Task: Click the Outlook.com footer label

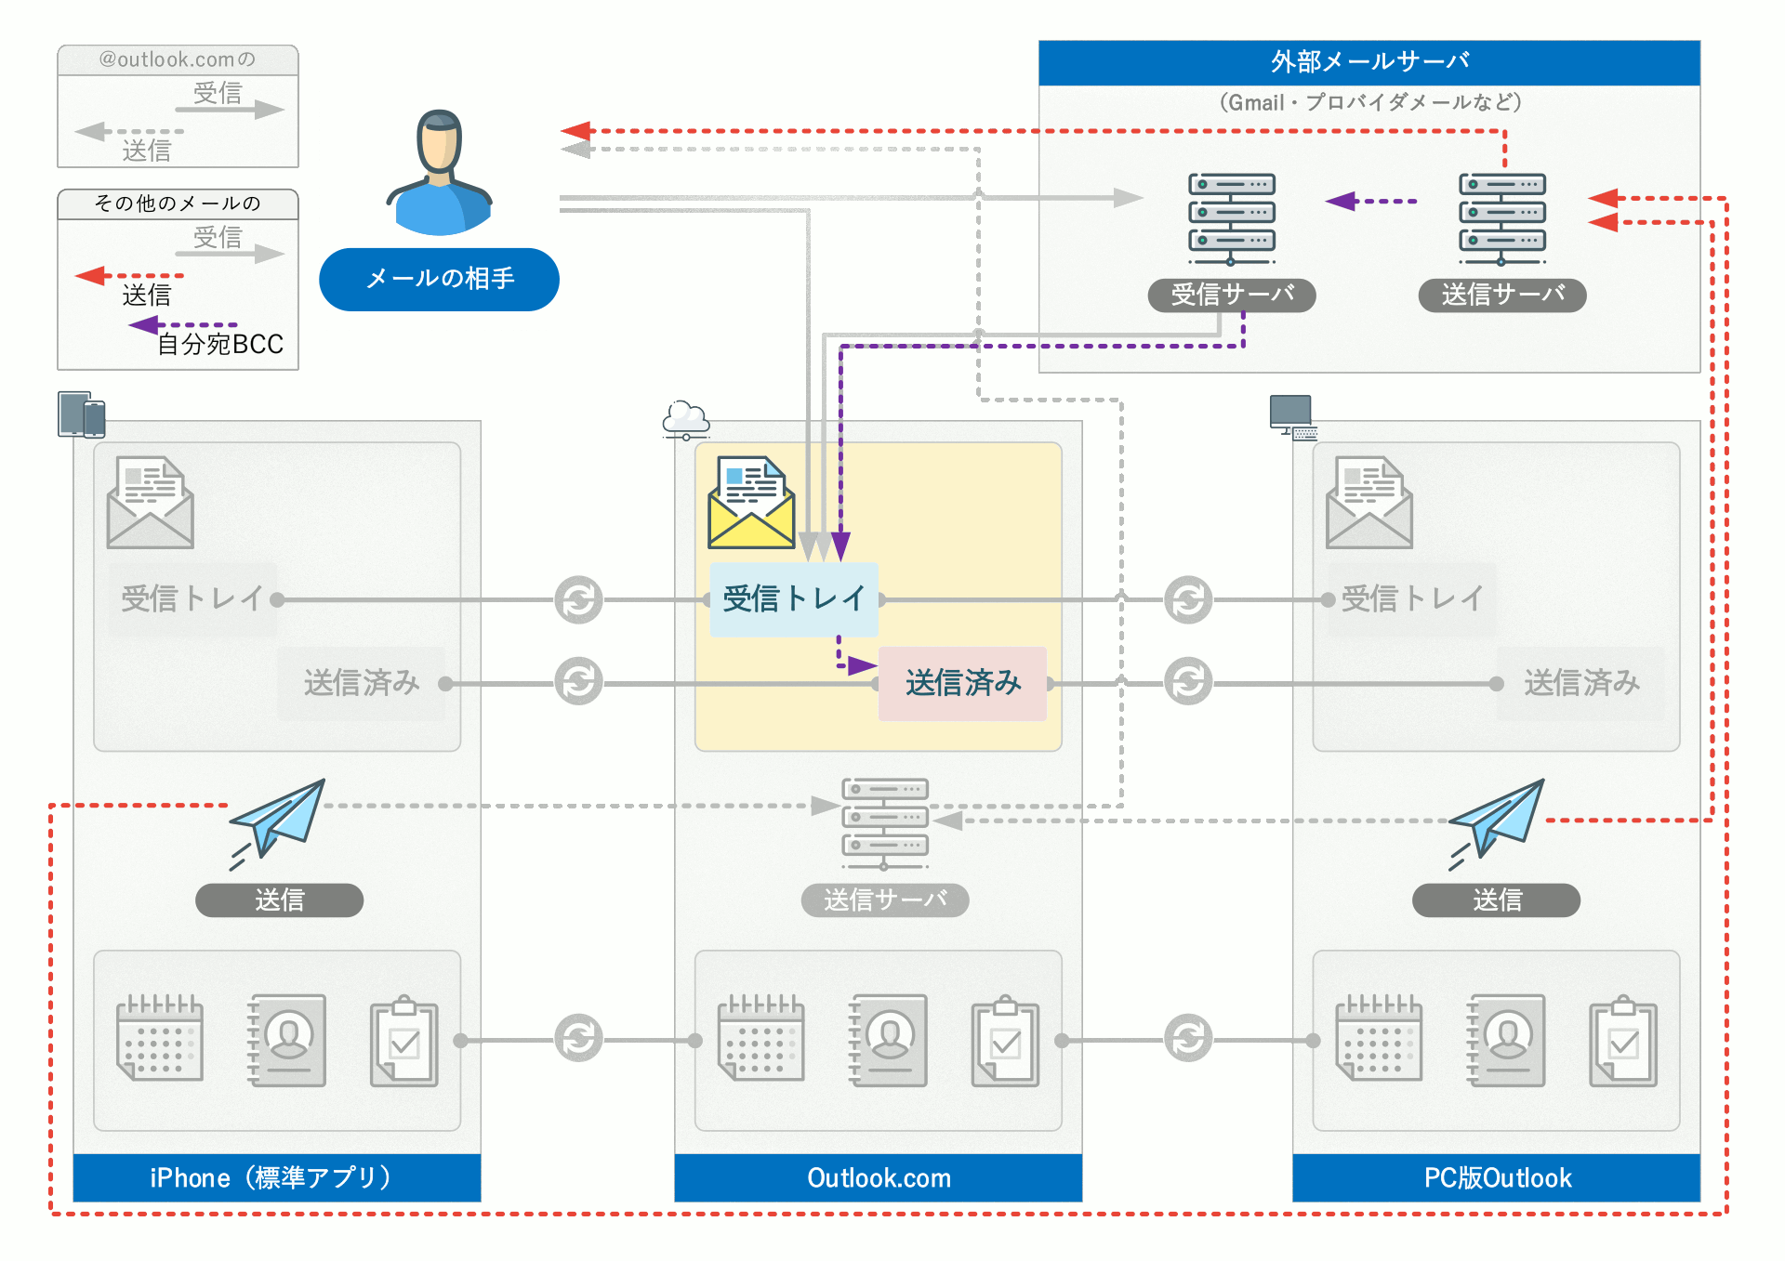Action: tap(879, 1177)
